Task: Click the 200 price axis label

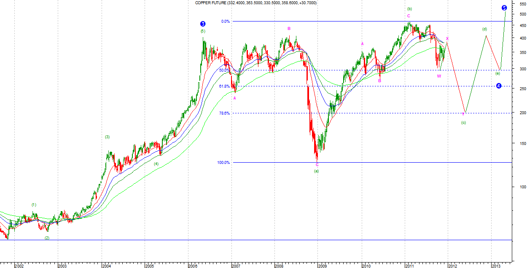Action: pyautogui.click(x=518, y=113)
